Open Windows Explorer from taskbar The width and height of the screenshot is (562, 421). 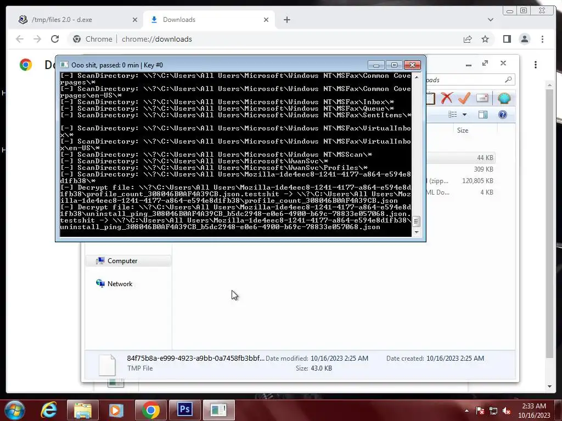83,410
